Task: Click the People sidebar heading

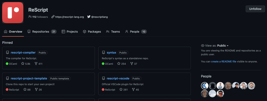Action: (206, 76)
